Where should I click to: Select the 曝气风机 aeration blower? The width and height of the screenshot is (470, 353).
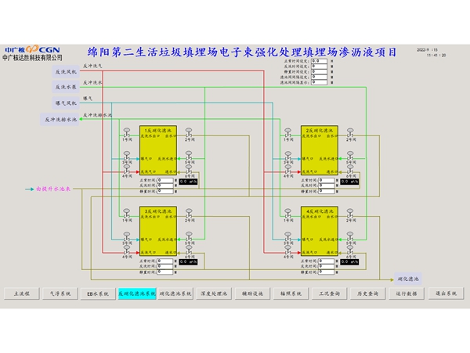click(x=66, y=103)
